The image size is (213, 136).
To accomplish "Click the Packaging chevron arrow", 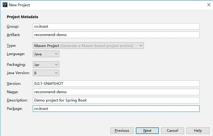I will (56, 65).
